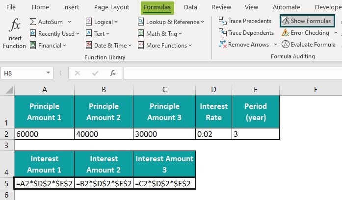Screen dimensions: 342x200
Task: Select column F header
Action: point(316,90)
